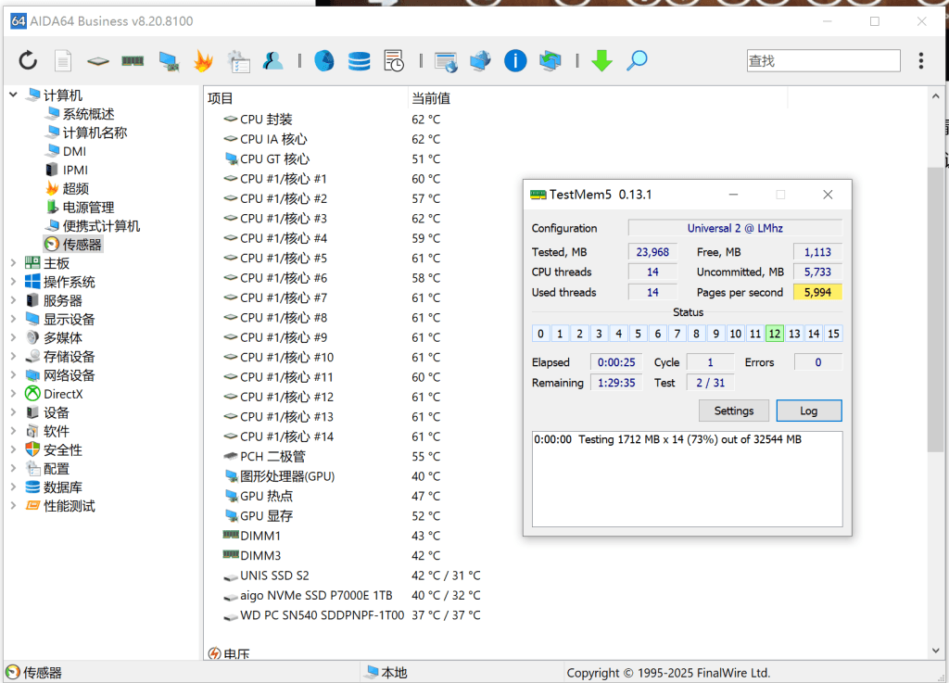Expand the DirectX tree node
Viewport: 949px width, 683px height.
coord(13,394)
